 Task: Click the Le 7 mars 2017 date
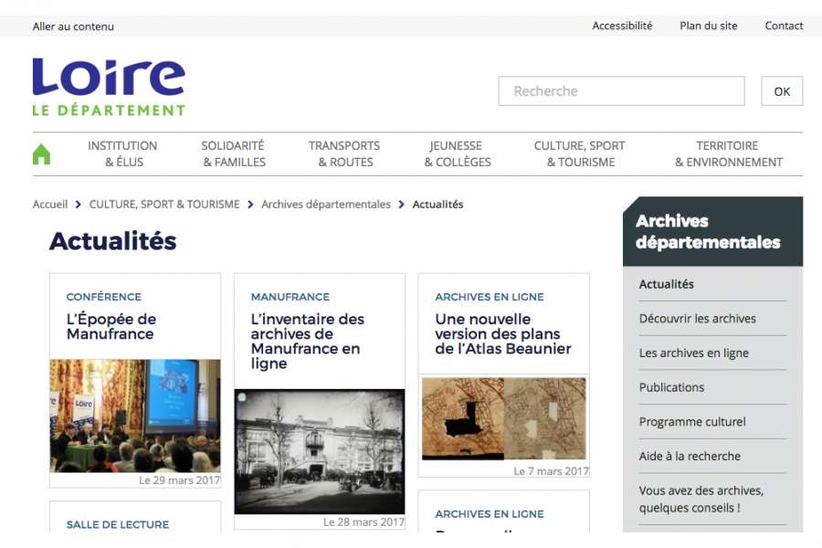pyautogui.click(x=551, y=471)
